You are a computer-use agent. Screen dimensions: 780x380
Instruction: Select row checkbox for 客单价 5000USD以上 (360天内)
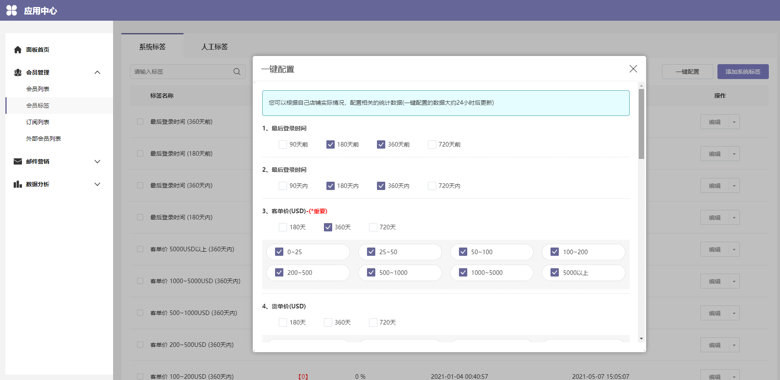140,249
